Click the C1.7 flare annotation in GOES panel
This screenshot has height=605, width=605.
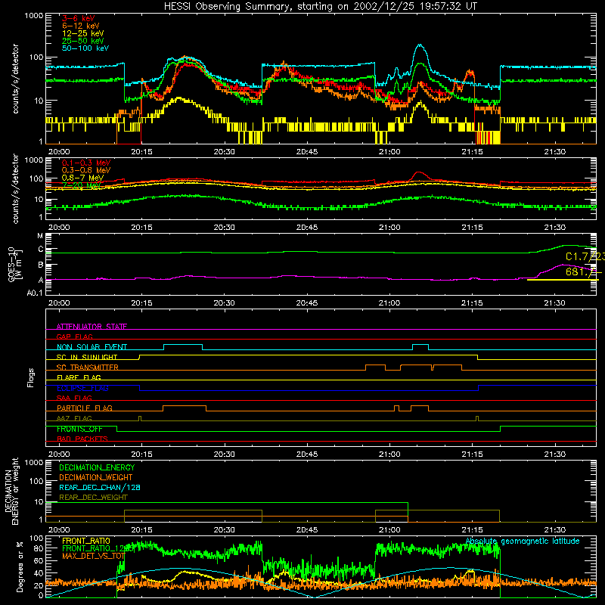click(x=585, y=256)
